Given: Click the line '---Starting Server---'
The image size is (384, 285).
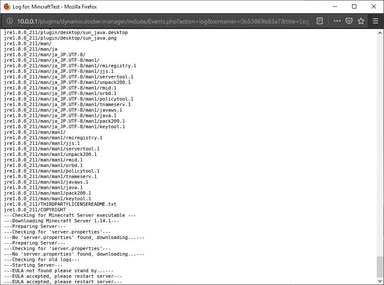Looking at the screenshot, I should tap(33, 265).
